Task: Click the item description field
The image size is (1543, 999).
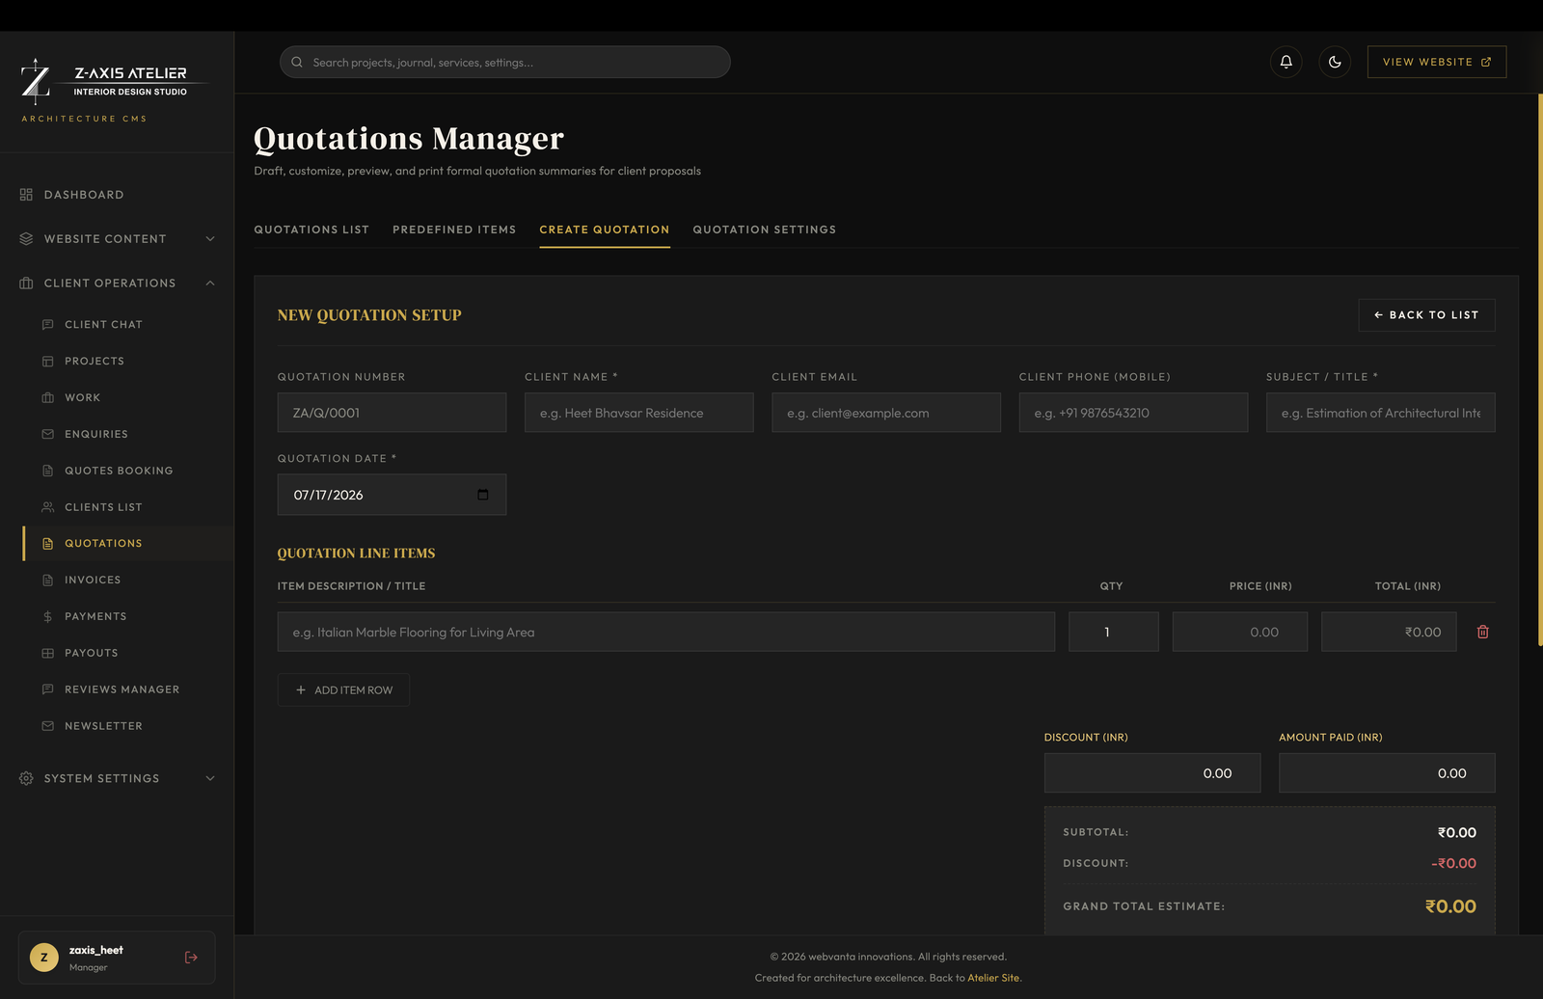Action: point(666,632)
